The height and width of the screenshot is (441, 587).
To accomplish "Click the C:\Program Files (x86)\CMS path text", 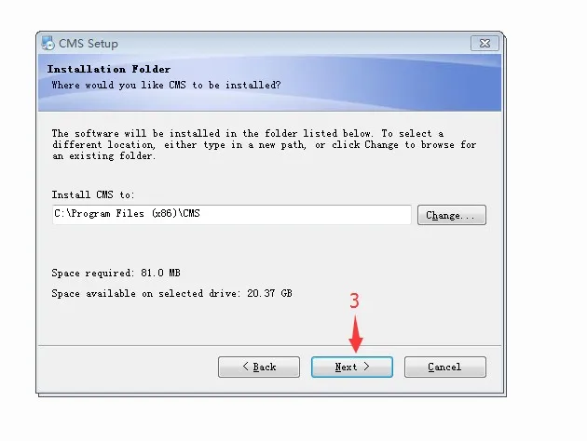I will click(x=128, y=213).
